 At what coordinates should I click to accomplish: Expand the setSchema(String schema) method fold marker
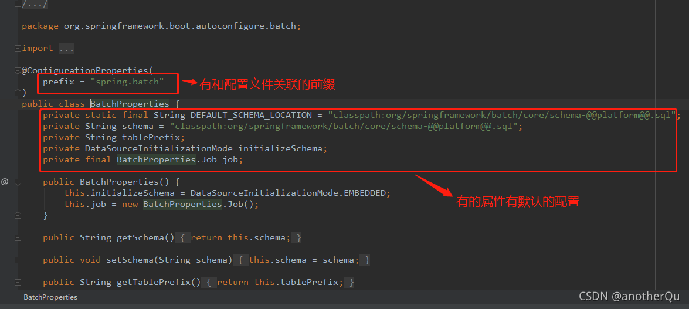(x=18, y=260)
